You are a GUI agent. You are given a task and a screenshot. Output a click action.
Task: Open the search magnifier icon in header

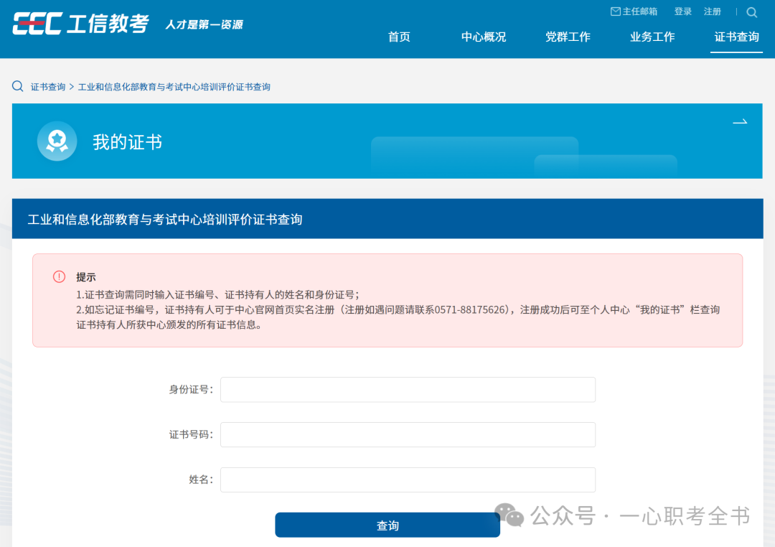(751, 12)
